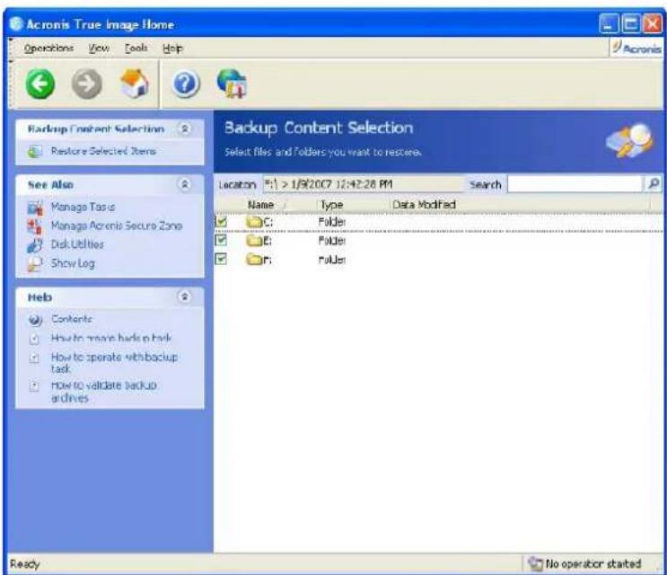The width and height of the screenshot is (667, 575).
Task: Click the green Back arrow toolbar button
Action: click(x=40, y=84)
